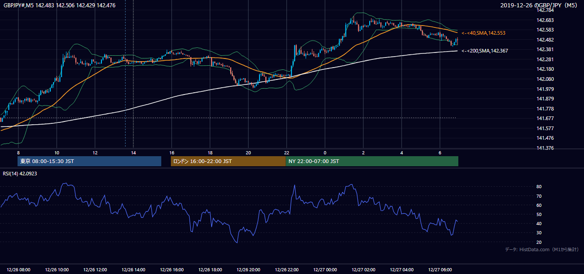Screen dimensions: 584x274
Task: Select the NY 22:00-07:00 JST session bar
Action: pyautogui.click(x=372, y=161)
